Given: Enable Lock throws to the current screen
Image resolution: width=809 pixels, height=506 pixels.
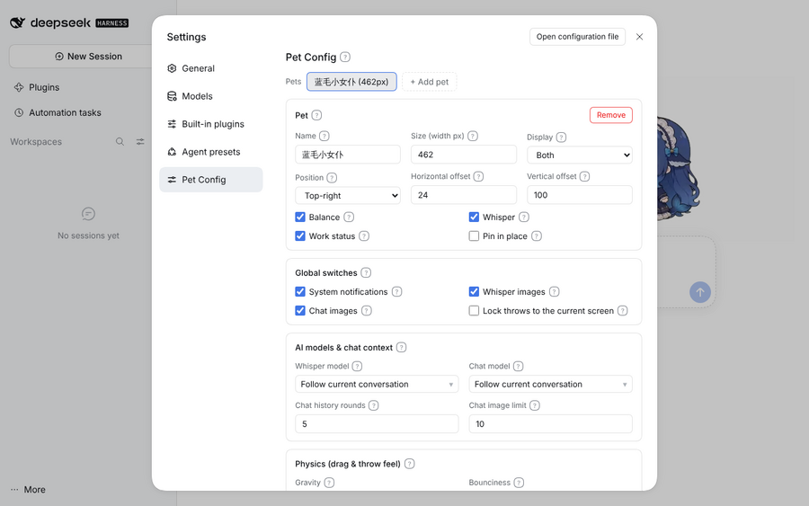Looking at the screenshot, I should pyautogui.click(x=474, y=311).
